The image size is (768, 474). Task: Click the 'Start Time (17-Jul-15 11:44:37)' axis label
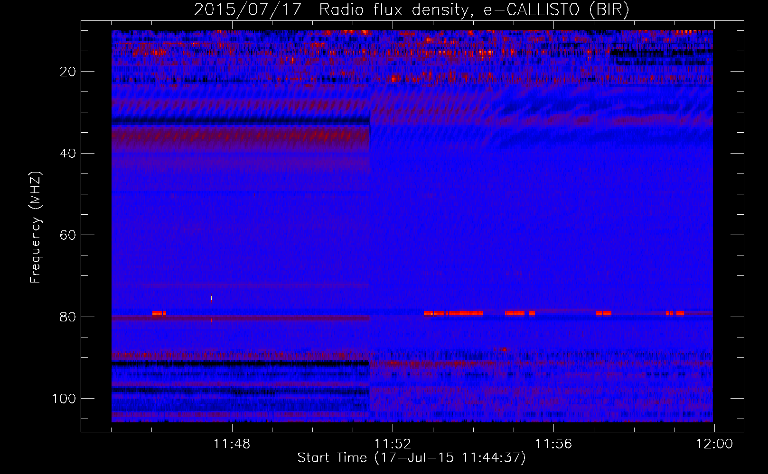pos(412,458)
